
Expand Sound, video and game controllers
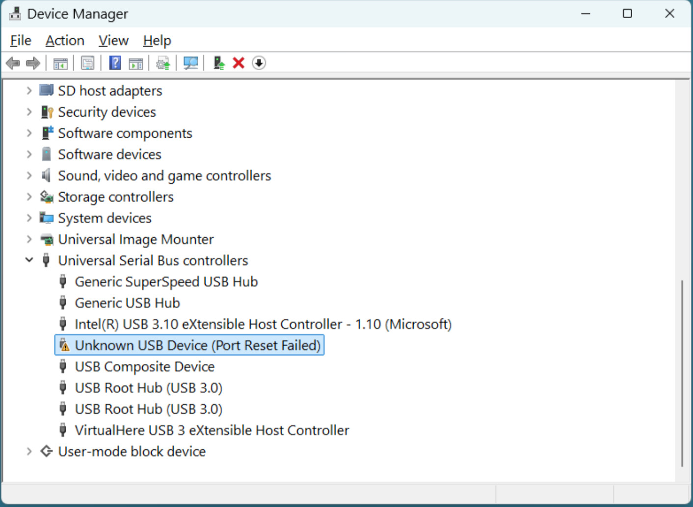(29, 176)
